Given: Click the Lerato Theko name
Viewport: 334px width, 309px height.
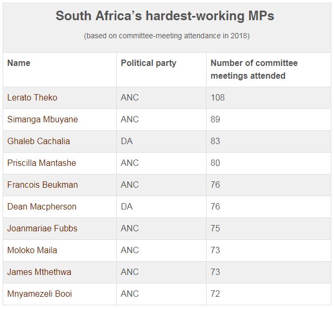Looking at the screenshot, I should click(32, 97).
